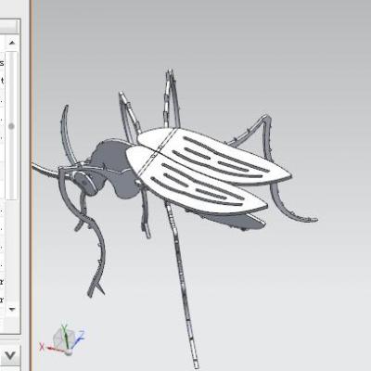Click the round scrollbar thumb in the side panel
371x371 pixels.
11,126
